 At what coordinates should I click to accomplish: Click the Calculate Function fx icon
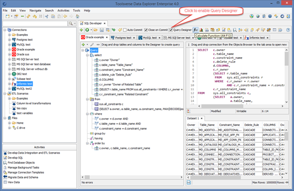(x=195, y=30)
